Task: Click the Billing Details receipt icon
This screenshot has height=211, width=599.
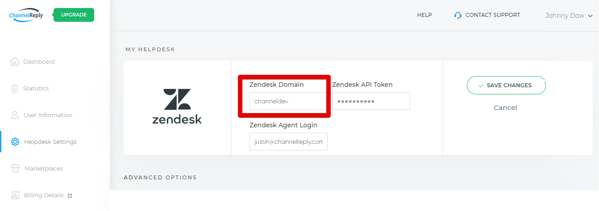Action: pos(15,195)
